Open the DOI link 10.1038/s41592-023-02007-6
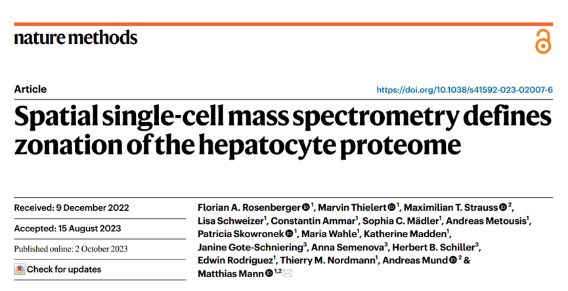The image size is (568, 291). click(x=465, y=89)
